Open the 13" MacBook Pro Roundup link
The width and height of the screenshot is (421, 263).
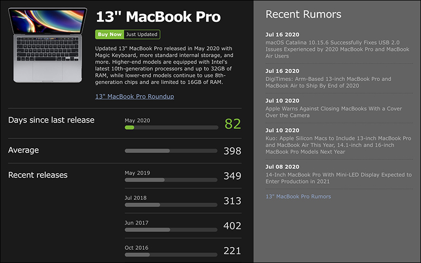click(x=134, y=97)
